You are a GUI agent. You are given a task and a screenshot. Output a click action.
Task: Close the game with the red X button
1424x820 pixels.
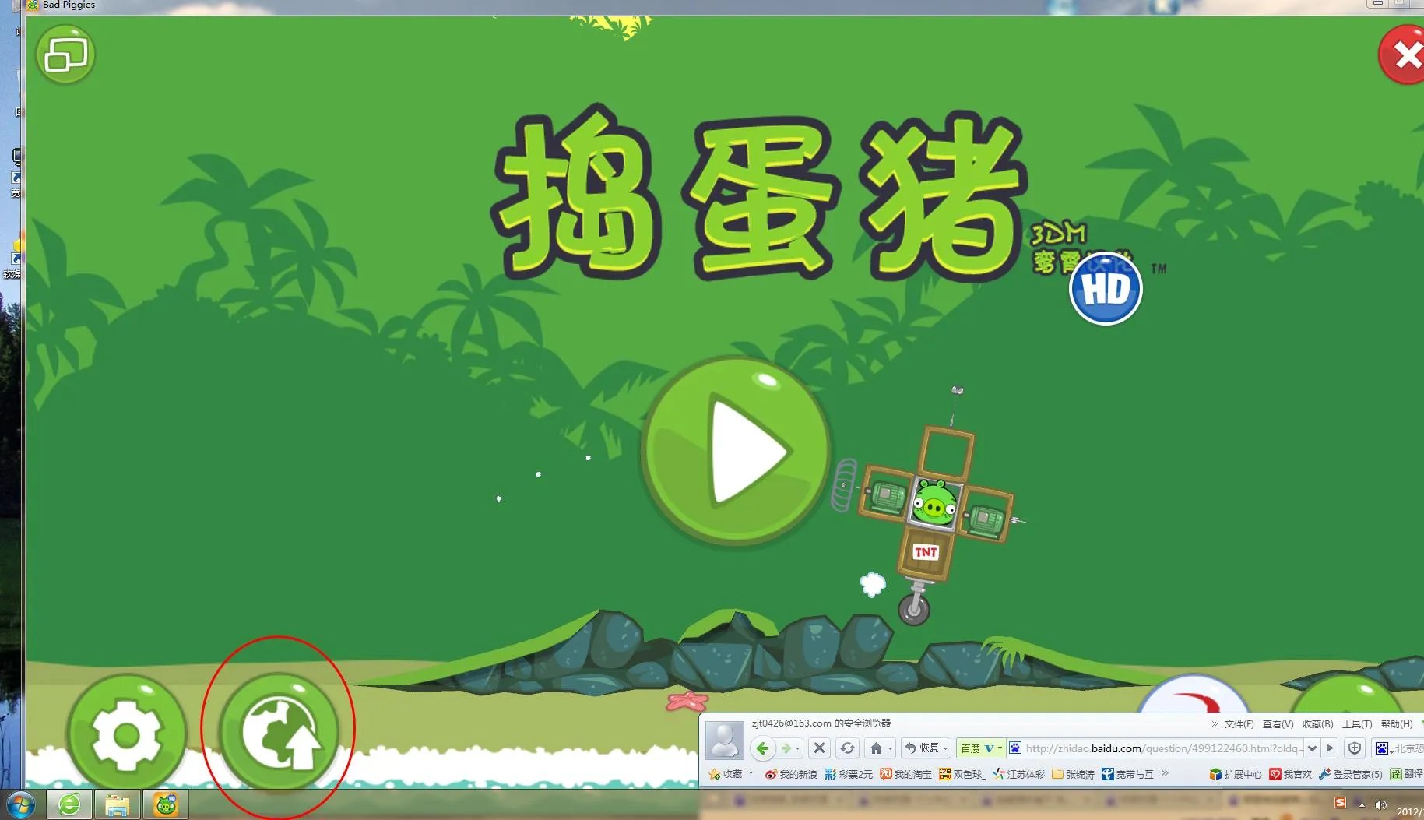pyautogui.click(x=1404, y=55)
